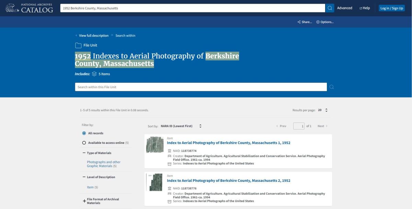Image resolution: width=412 pixels, height=209 pixels.
Task: Select the All records radio button
Action: (x=84, y=133)
